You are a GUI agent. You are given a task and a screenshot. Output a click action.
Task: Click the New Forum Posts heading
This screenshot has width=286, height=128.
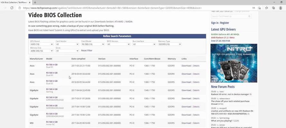tap(223, 87)
